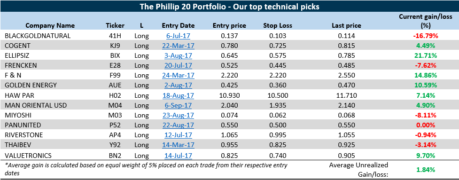The width and height of the screenshot is (459, 180).
Task: Select the Company Name column header
Action: coord(52,25)
